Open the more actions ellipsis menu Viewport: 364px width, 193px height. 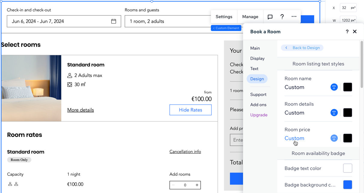294,17
